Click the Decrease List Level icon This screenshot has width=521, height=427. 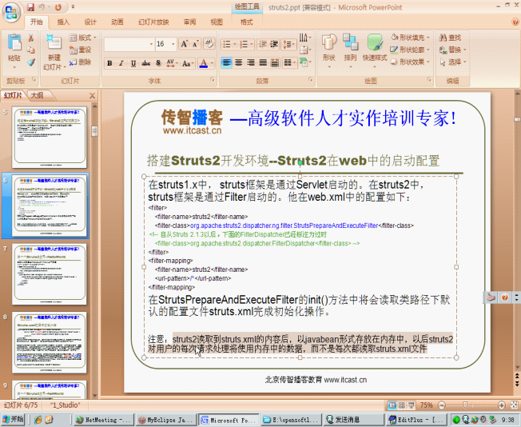[x=263, y=44]
